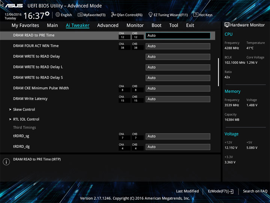This screenshot has width=270, height=203.
Task: Switch to EzMode(F7)
Action: click(x=221, y=191)
